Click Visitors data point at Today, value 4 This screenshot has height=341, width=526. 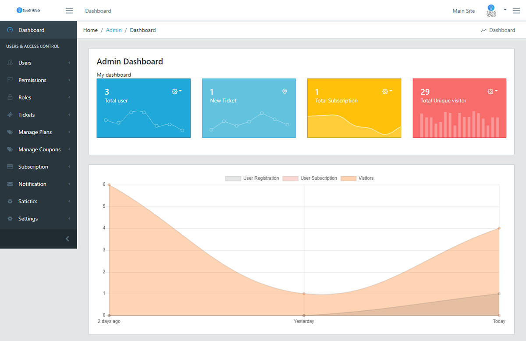(x=499, y=228)
